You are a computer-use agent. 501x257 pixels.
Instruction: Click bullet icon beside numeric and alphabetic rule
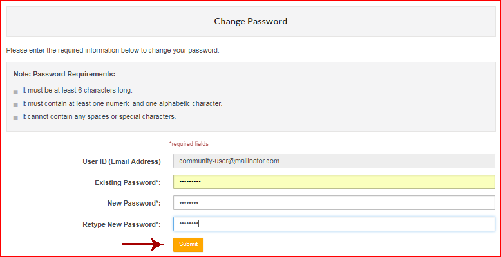pos(16,104)
